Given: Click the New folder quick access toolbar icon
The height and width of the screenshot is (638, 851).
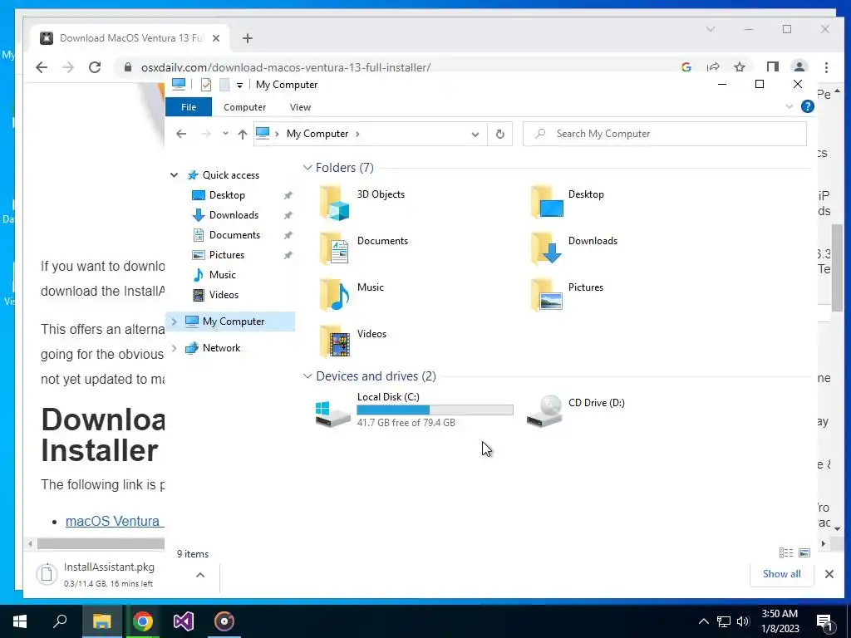Looking at the screenshot, I should click(224, 85).
